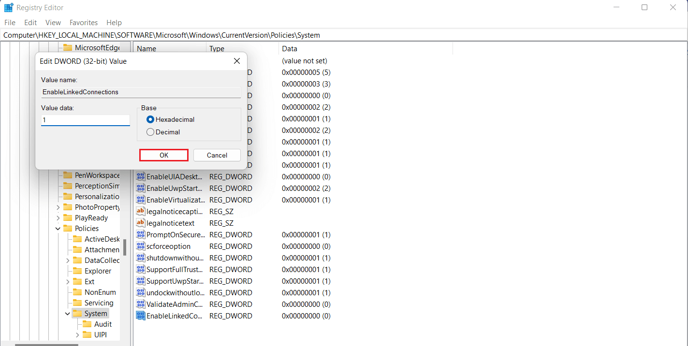Screen dimensions: 688x346
Task: Select the Decimal base option
Action: pyautogui.click(x=150, y=131)
